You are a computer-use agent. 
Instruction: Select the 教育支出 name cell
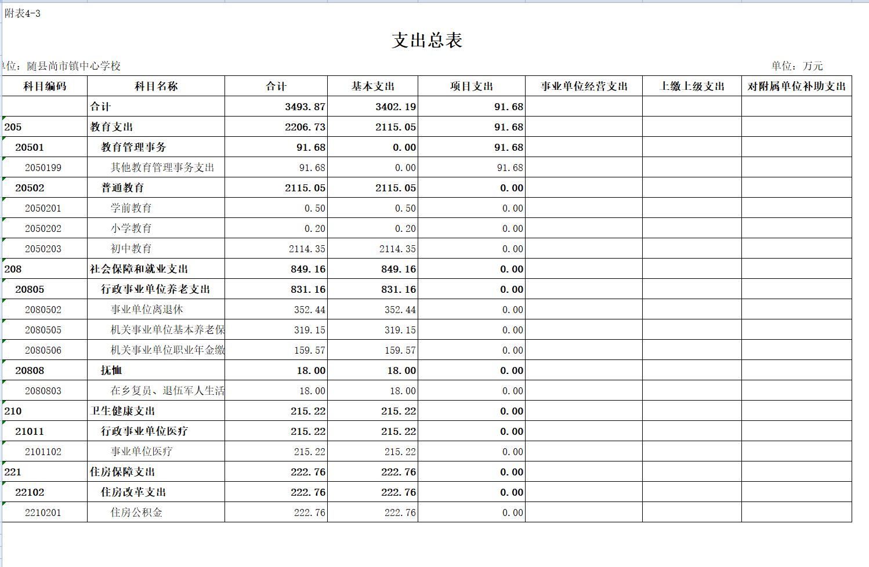click(156, 127)
